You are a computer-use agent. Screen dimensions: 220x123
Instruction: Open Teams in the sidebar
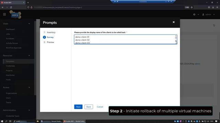pyautogui.click(x=8, y=102)
